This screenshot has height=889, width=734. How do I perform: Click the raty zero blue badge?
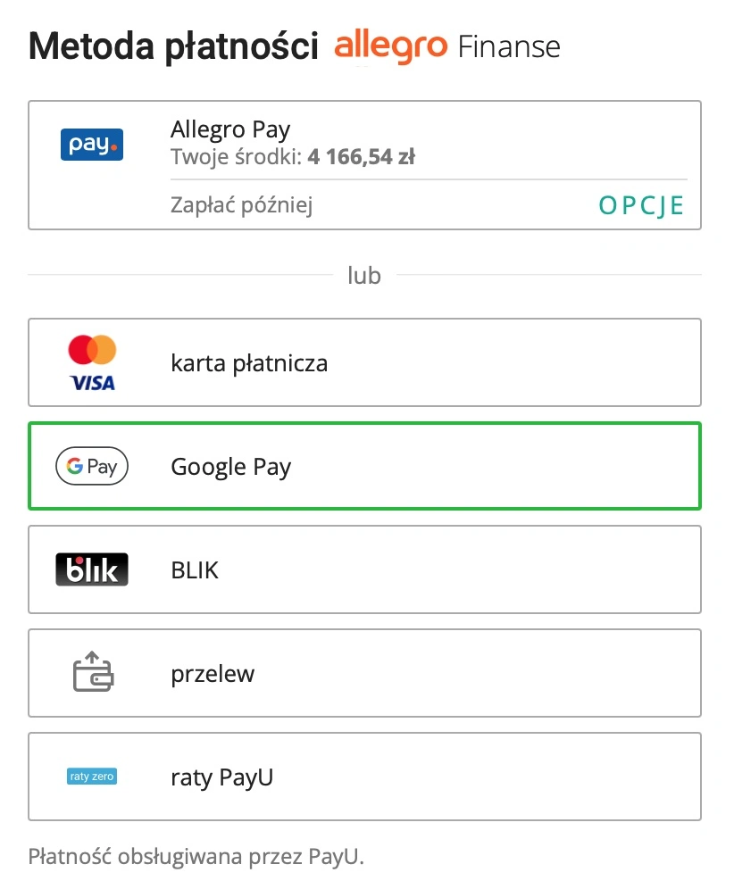click(92, 777)
